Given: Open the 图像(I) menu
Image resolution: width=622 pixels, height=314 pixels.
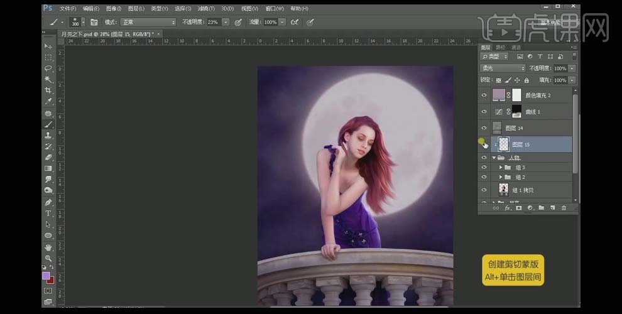Looking at the screenshot, I should (114, 8).
